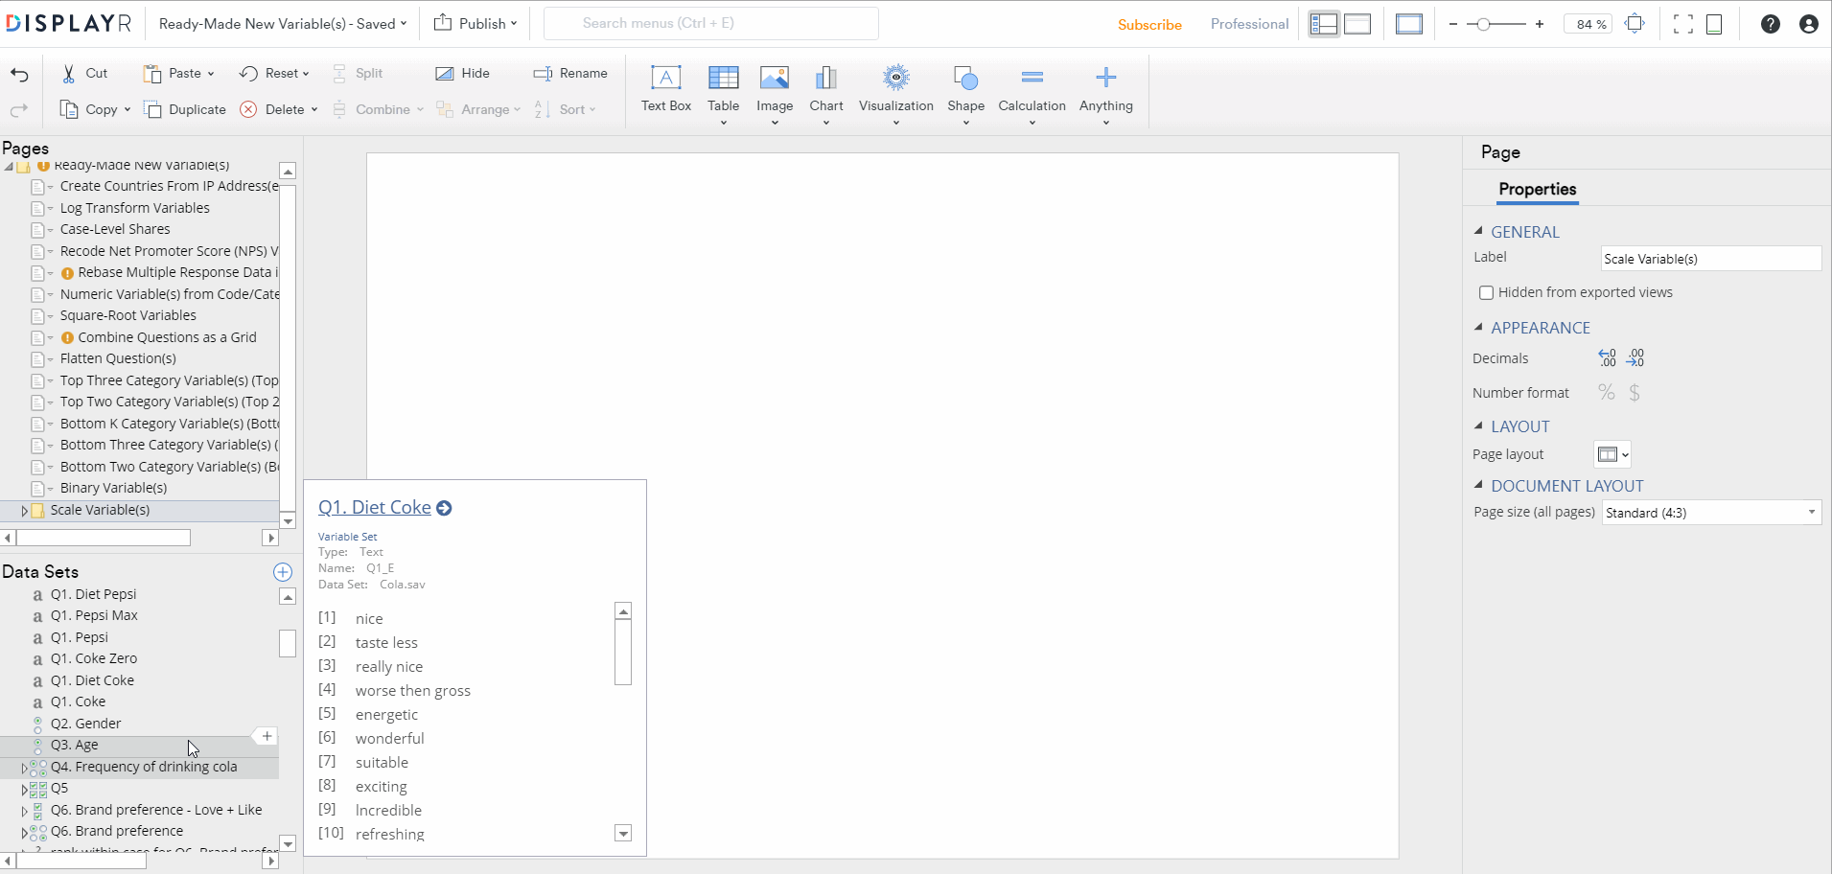Click the Pages horizontal scrollbar thumb

click(x=103, y=538)
